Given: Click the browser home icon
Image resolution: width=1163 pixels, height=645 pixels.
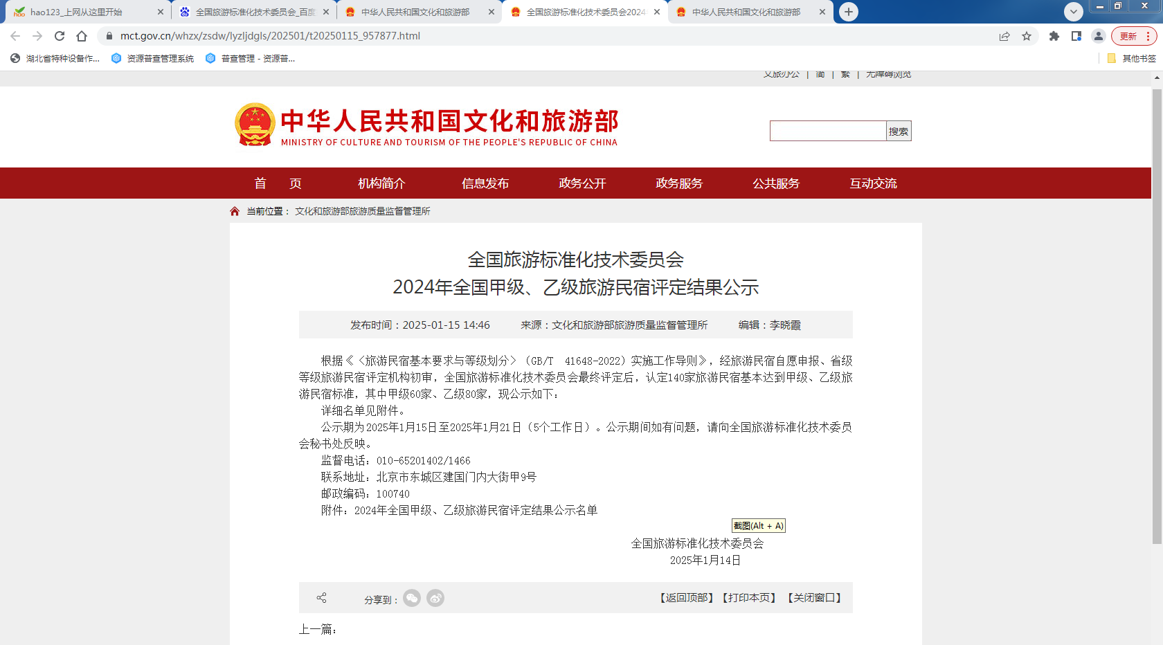Looking at the screenshot, I should click(82, 36).
